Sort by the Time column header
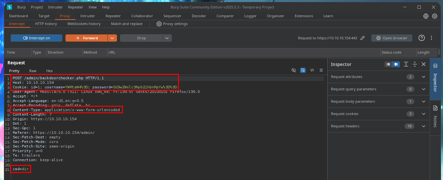 pos(18,52)
